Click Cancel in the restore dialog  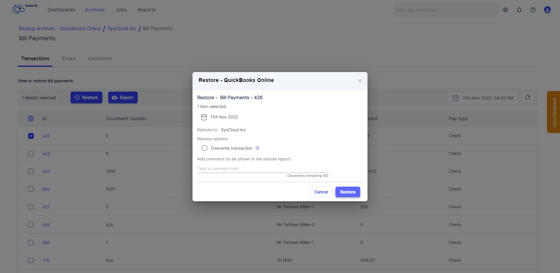click(321, 192)
